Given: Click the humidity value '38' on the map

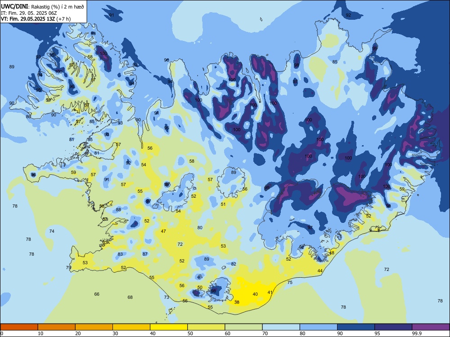Looking at the screenshot, I should (237, 302).
